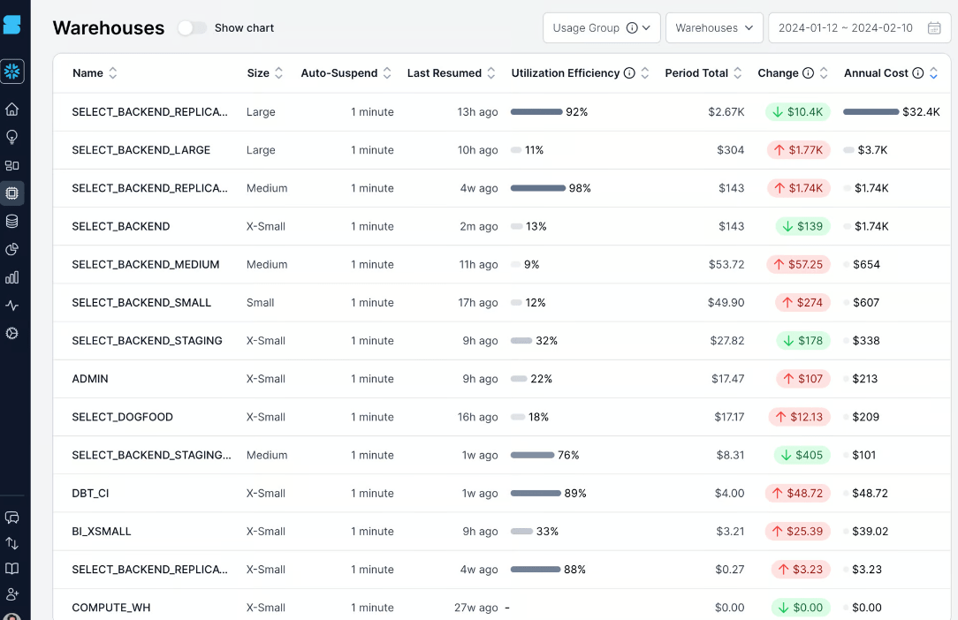Sort by Last Resumed column arrows
The height and width of the screenshot is (620, 958).
coord(490,73)
